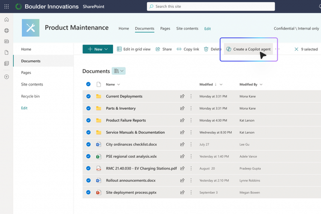Image resolution: width=321 pixels, height=214 pixels.
Task: Click Create a Copilot agent button
Action: point(248,49)
